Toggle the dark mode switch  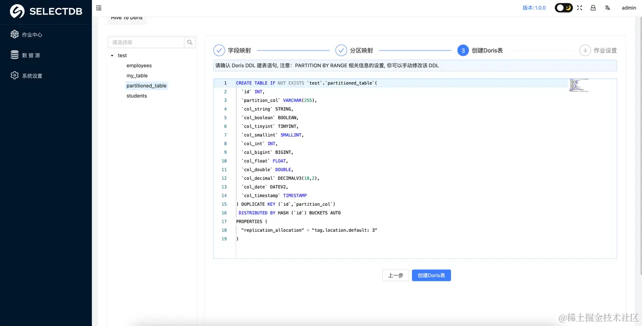(563, 8)
